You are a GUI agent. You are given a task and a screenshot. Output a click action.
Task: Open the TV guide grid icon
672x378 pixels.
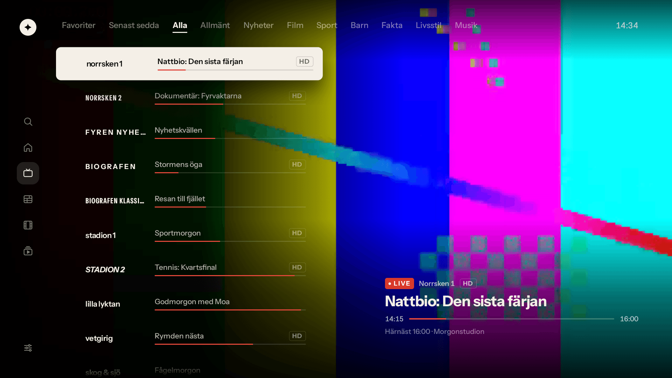pyautogui.click(x=28, y=199)
